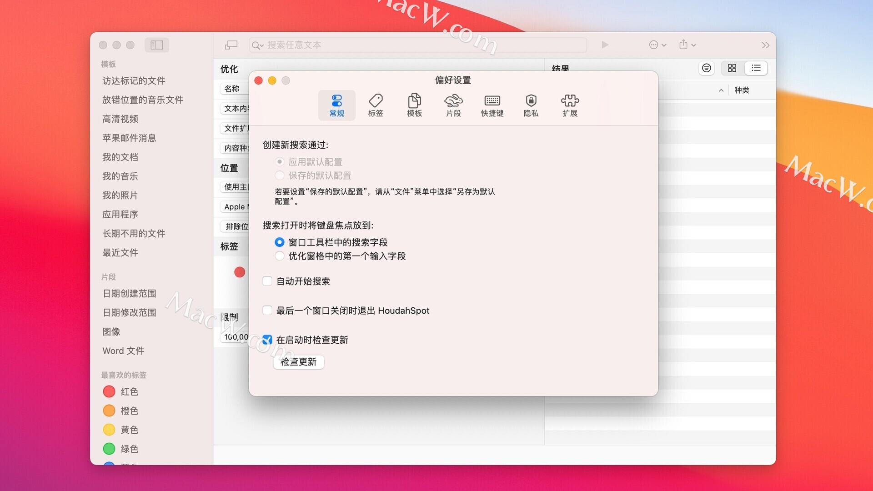Viewport: 873px width, 491px height.
Task: Open the 常规 general preferences tab
Action: [x=336, y=105]
